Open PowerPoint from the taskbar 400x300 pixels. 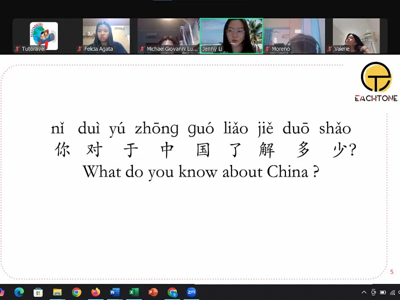(153, 292)
